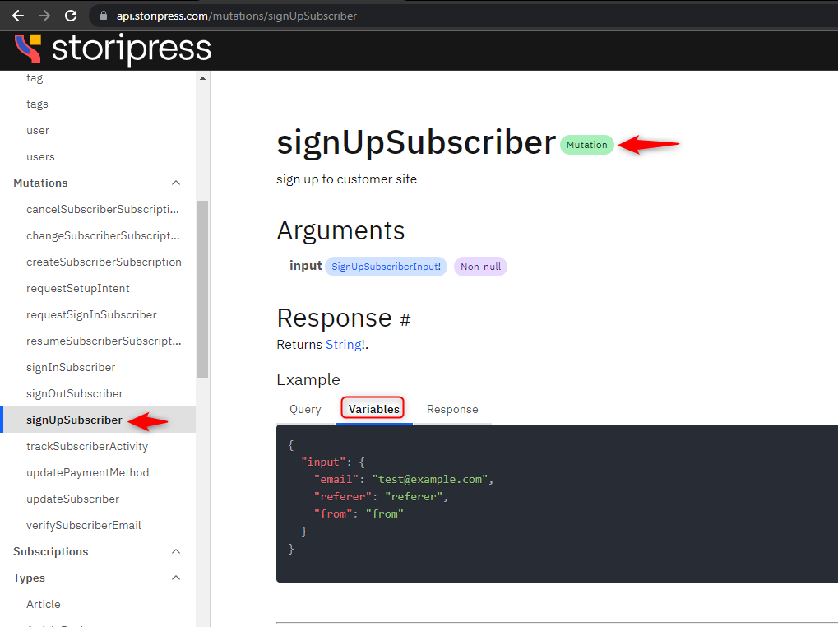Go back in browser history
Viewport: 838px width, 627px height.
[17, 16]
